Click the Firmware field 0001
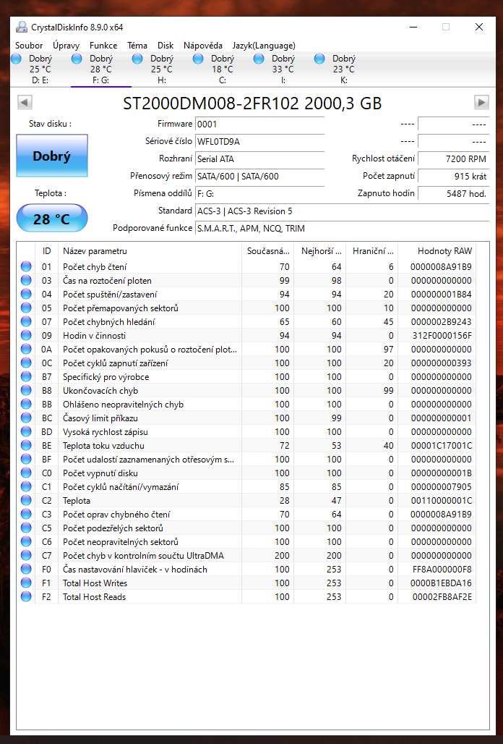The width and height of the screenshot is (503, 744). (259, 124)
